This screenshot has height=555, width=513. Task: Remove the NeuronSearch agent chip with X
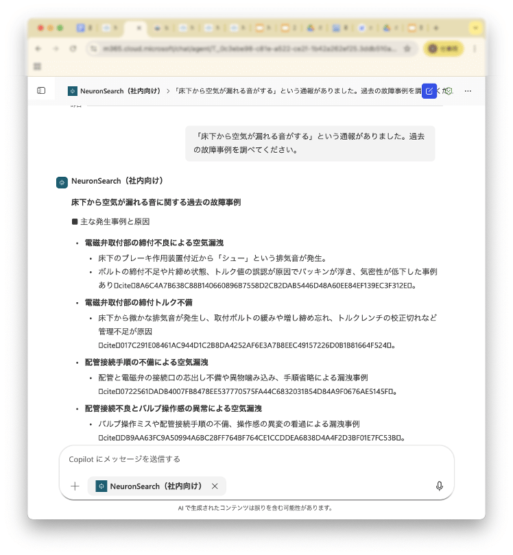click(x=215, y=486)
